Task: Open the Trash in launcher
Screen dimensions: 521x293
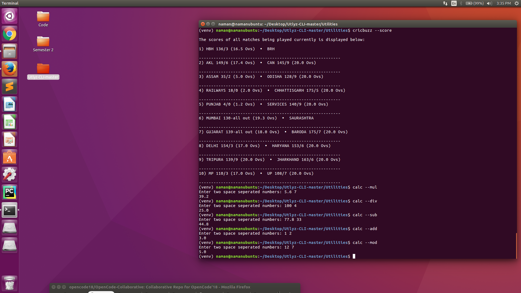Action: [x=9, y=283]
